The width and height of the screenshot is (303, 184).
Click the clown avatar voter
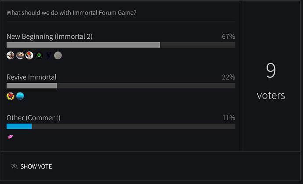click(29, 55)
